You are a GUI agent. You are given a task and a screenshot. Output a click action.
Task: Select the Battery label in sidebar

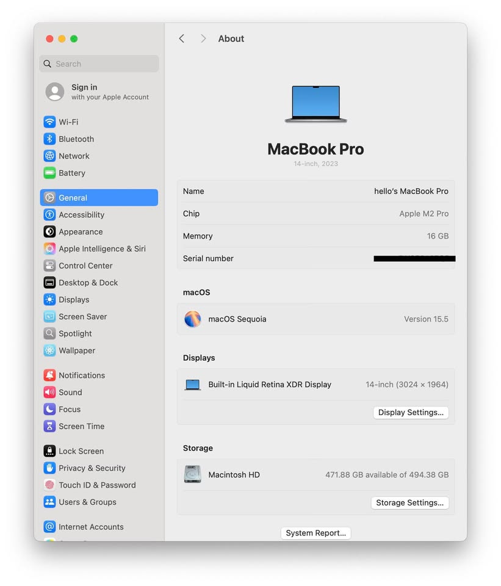tap(72, 173)
